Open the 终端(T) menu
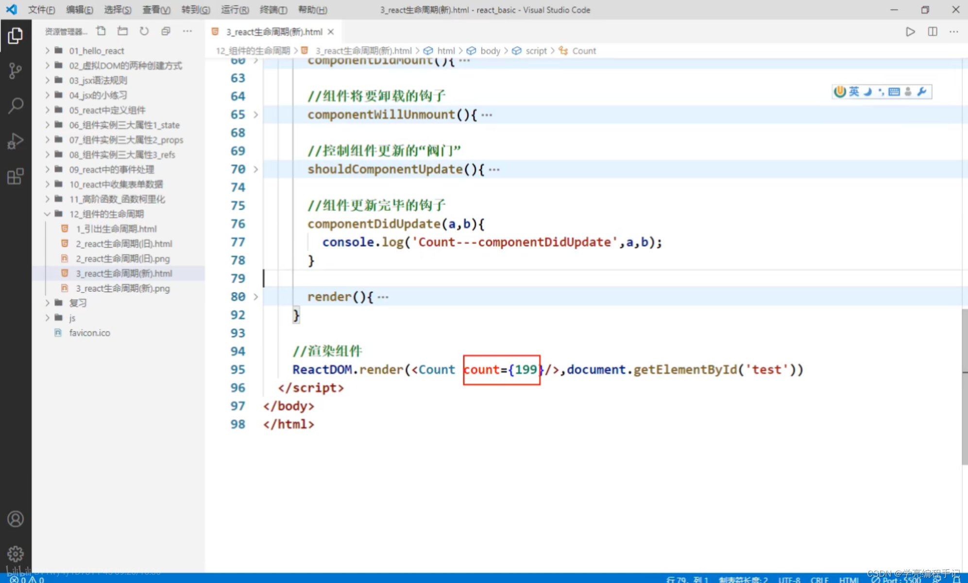 (273, 10)
